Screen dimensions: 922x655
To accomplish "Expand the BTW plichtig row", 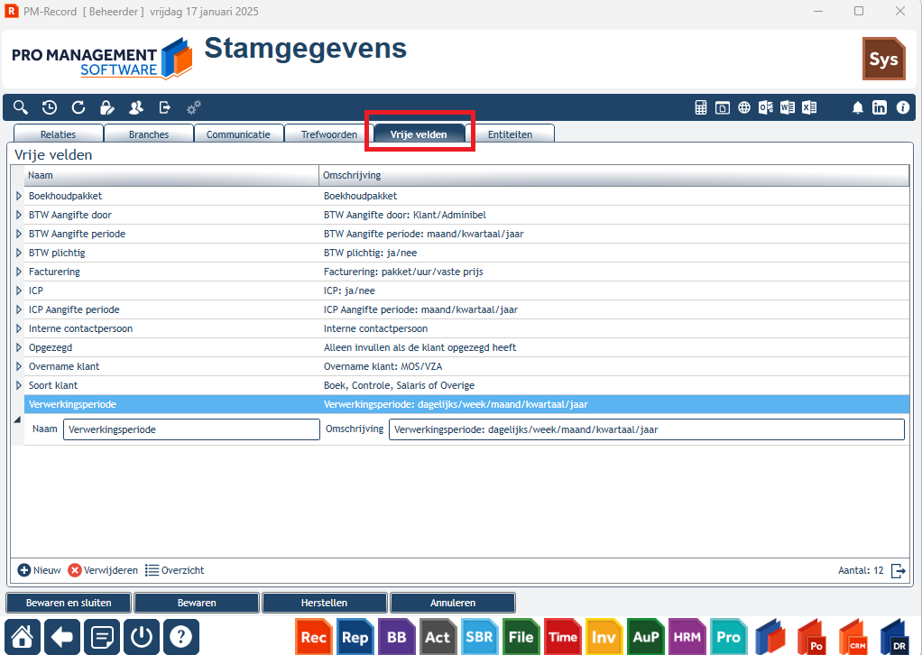I will click(18, 253).
